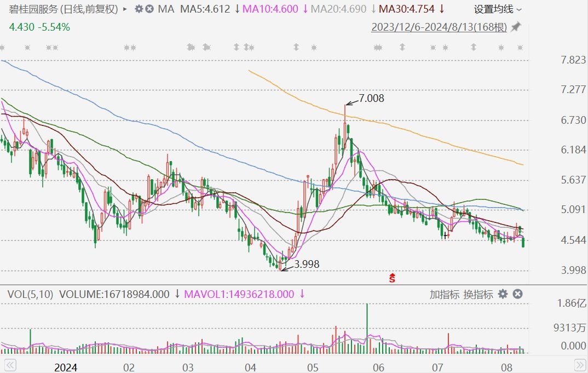588x373 pixels.
Task: Click the VOLUME:16718984.000 value
Action: [x=114, y=294]
